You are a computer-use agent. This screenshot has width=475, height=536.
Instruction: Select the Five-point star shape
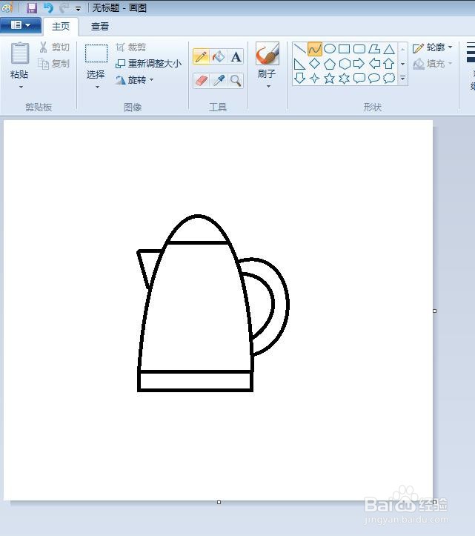pos(330,79)
